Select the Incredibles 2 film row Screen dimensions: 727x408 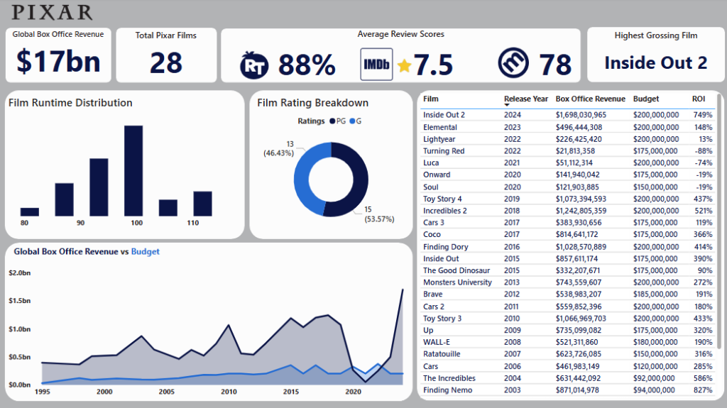point(567,211)
